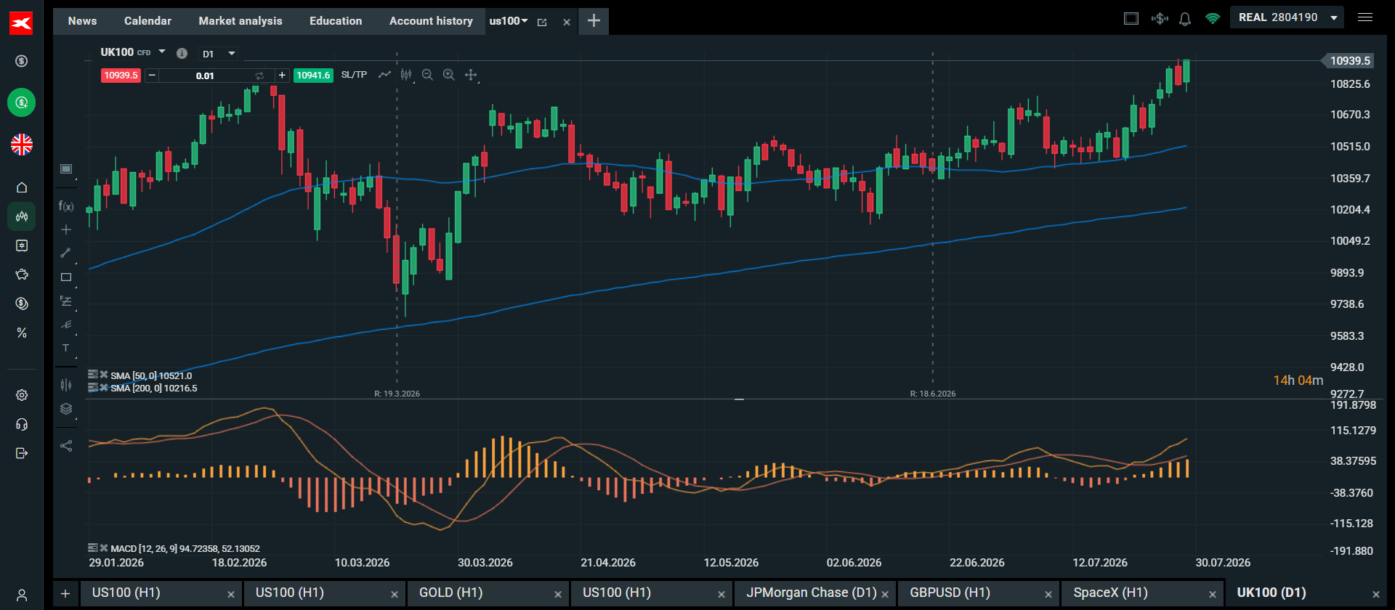Image resolution: width=1395 pixels, height=610 pixels.
Task: Click the deposit funds green circle icon
Action: [22, 102]
